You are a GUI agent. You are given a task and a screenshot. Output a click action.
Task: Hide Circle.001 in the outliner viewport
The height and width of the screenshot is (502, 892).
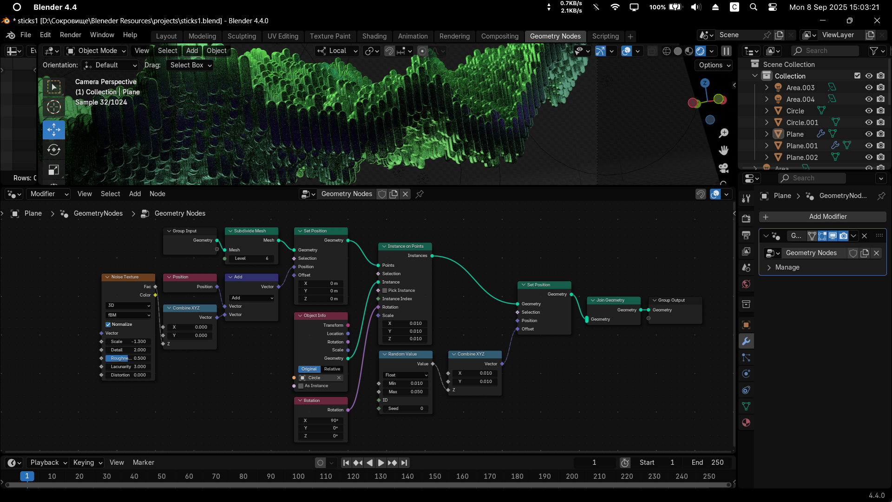pyautogui.click(x=868, y=122)
